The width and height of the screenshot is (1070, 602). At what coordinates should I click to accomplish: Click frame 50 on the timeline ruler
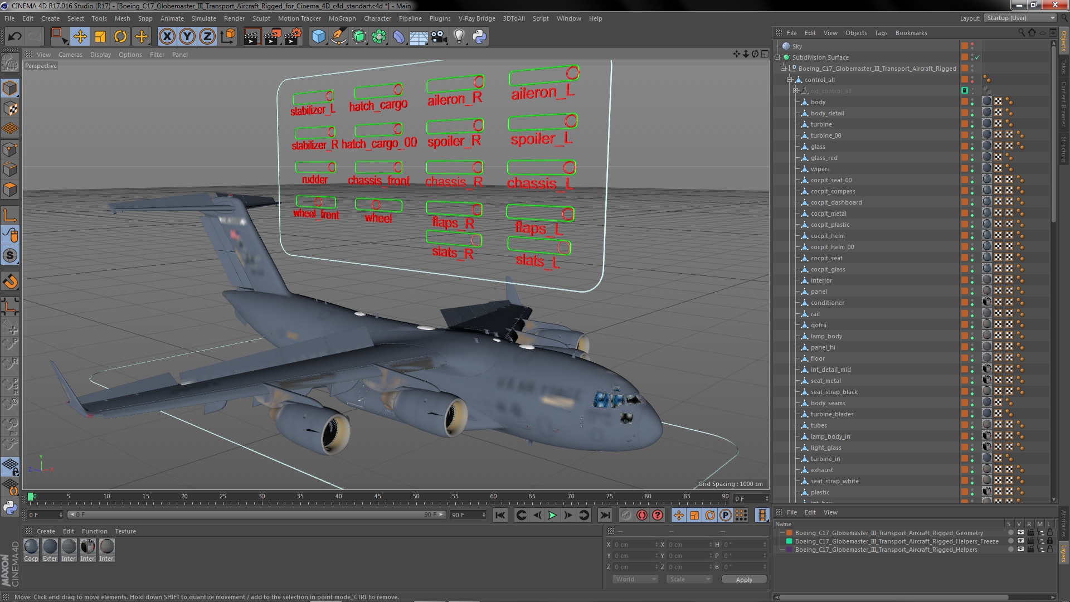tap(416, 496)
